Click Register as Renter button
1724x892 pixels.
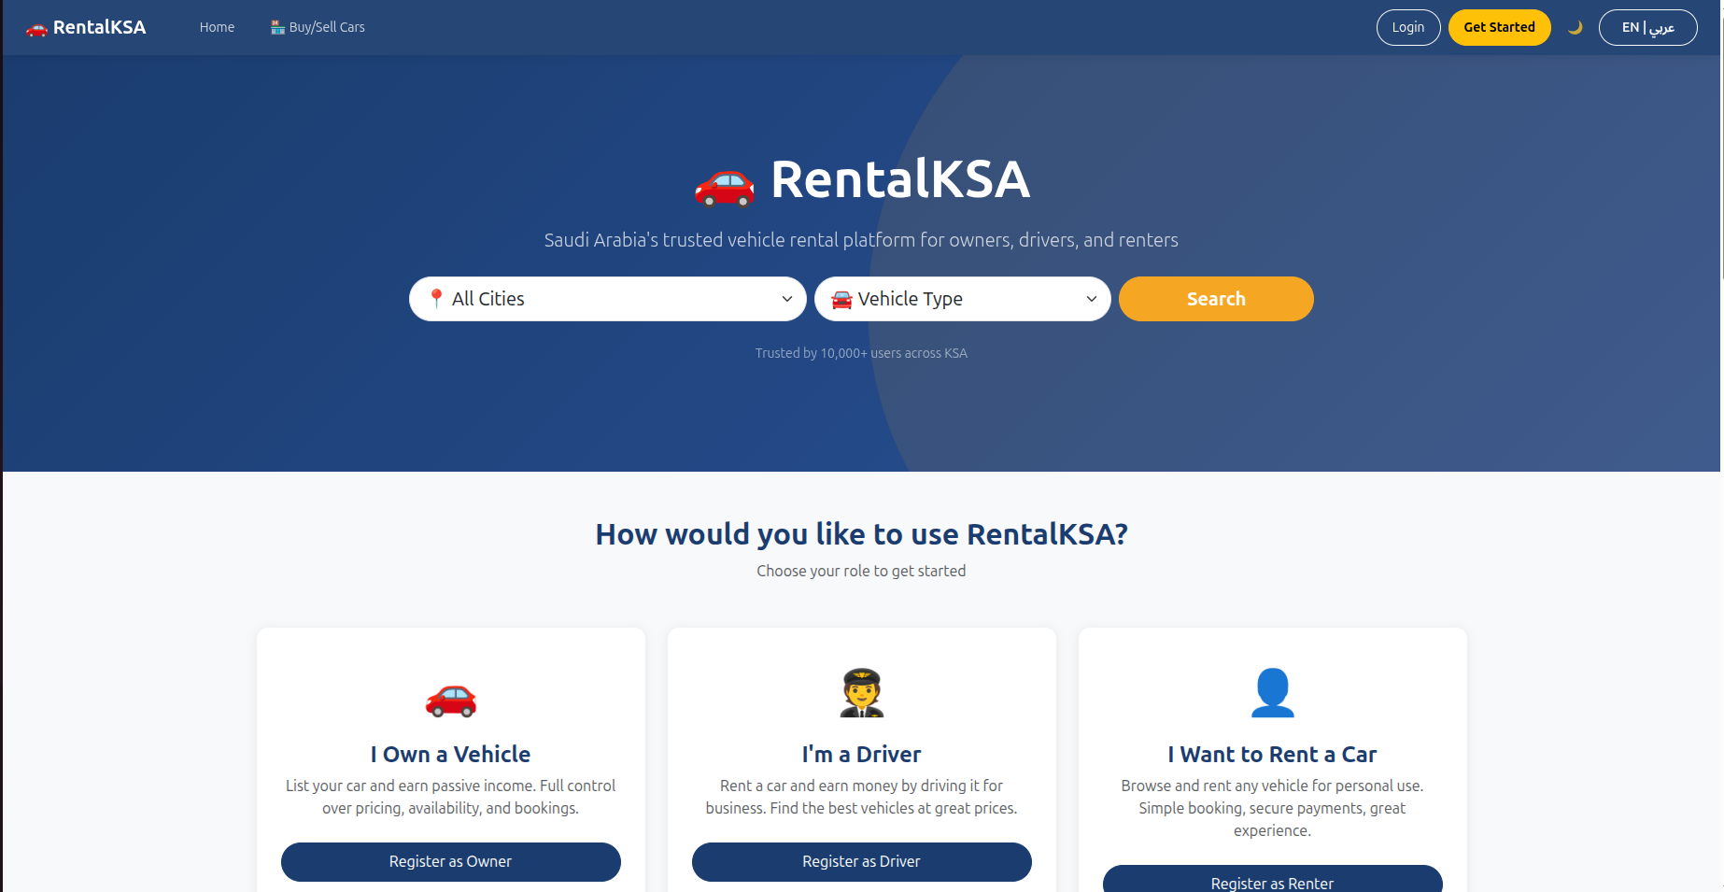(1272, 879)
